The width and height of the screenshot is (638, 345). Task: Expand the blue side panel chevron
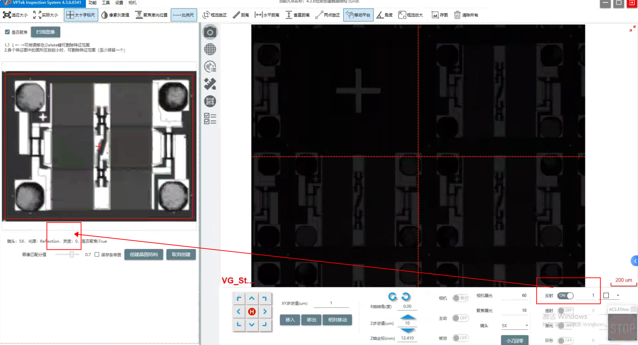635,261
